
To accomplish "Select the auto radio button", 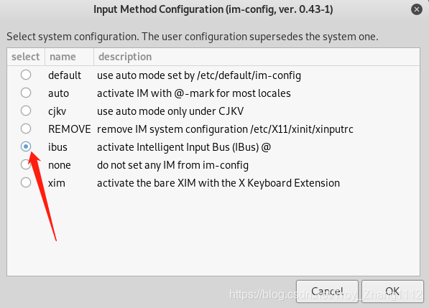I will point(26,93).
